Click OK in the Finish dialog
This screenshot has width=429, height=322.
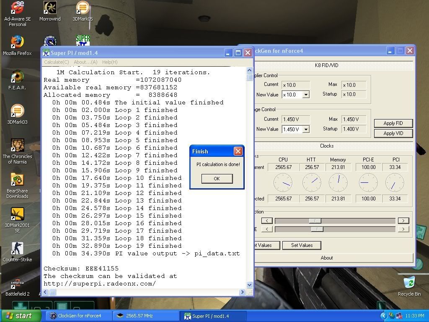pos(217,179)
